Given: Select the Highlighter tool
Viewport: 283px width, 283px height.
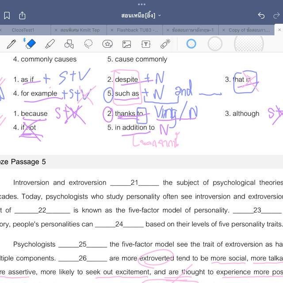Looking at the screenshot, I should (50, 44).
